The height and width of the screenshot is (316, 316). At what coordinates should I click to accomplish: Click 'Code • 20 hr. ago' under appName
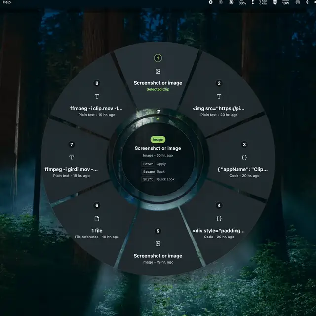[244, 176]
